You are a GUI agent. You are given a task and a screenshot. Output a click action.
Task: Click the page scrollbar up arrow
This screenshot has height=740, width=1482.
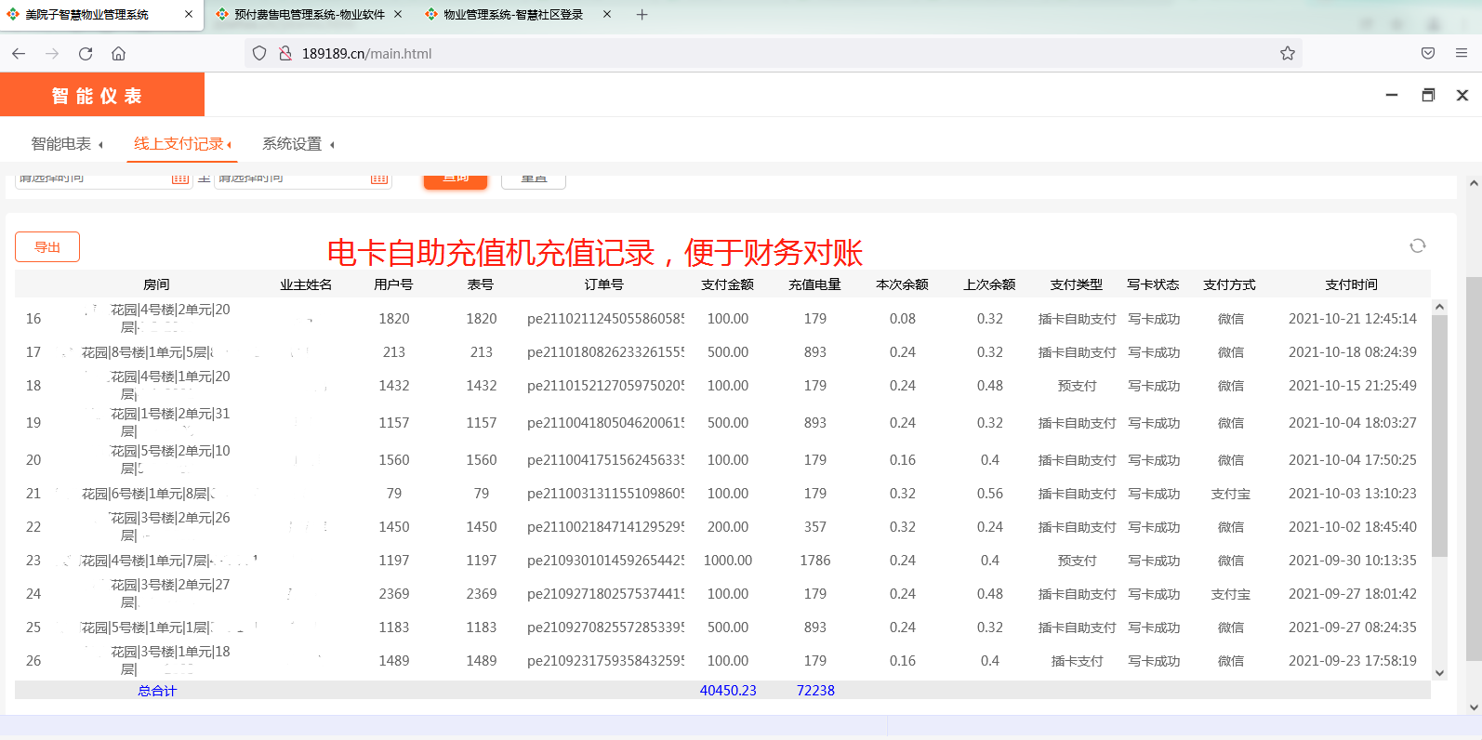tap(1474, 183)
